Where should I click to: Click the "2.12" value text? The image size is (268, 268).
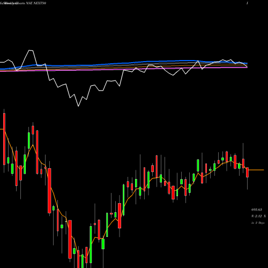(258, 216)
